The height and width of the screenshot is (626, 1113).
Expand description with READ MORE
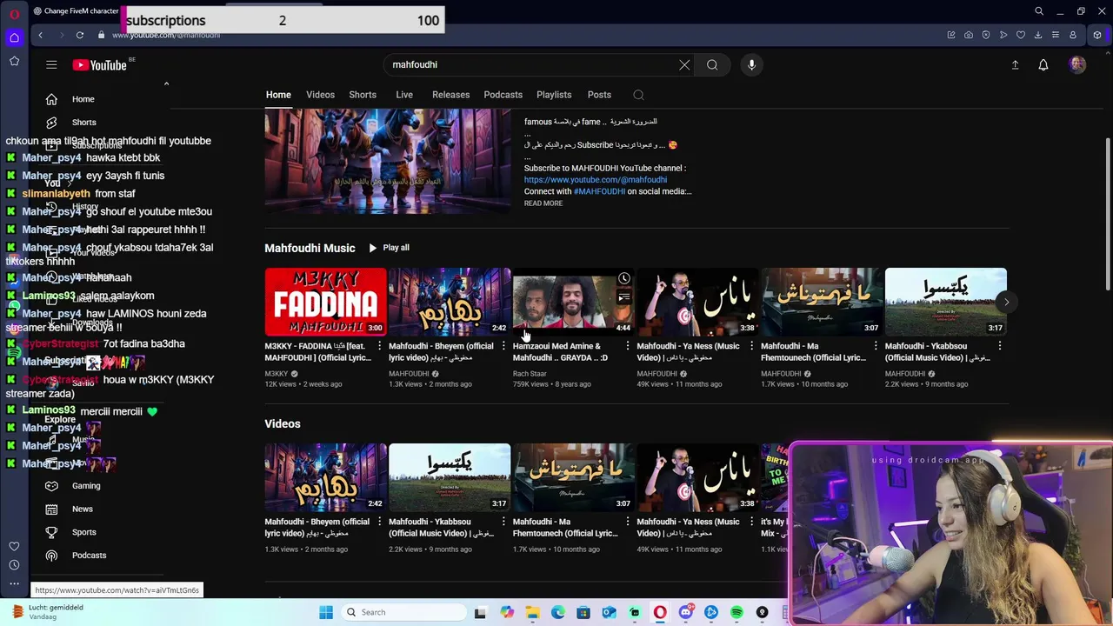coord(543,203)
